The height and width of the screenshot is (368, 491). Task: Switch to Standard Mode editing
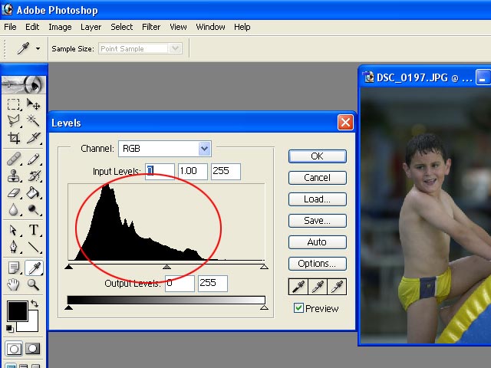point(14,349)
